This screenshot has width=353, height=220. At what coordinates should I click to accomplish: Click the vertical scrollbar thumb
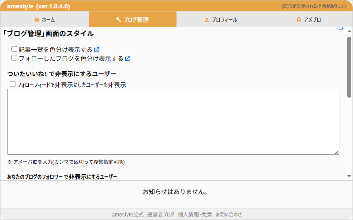click(349, 66)
